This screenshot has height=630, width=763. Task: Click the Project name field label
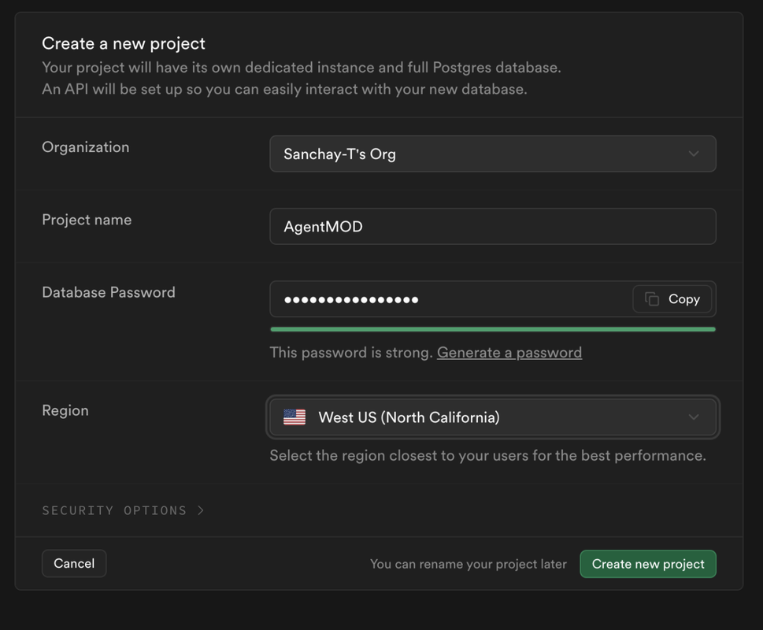coord(87,220)
